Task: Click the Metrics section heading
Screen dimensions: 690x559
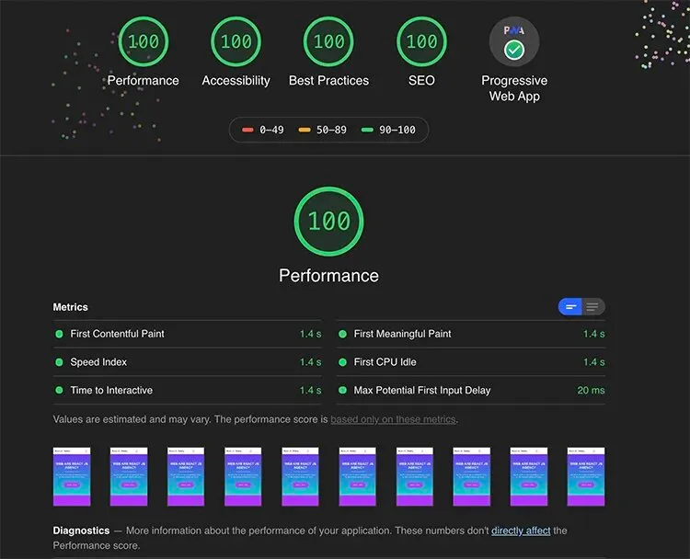Action: pyautogui.click(x=71, y=307)
